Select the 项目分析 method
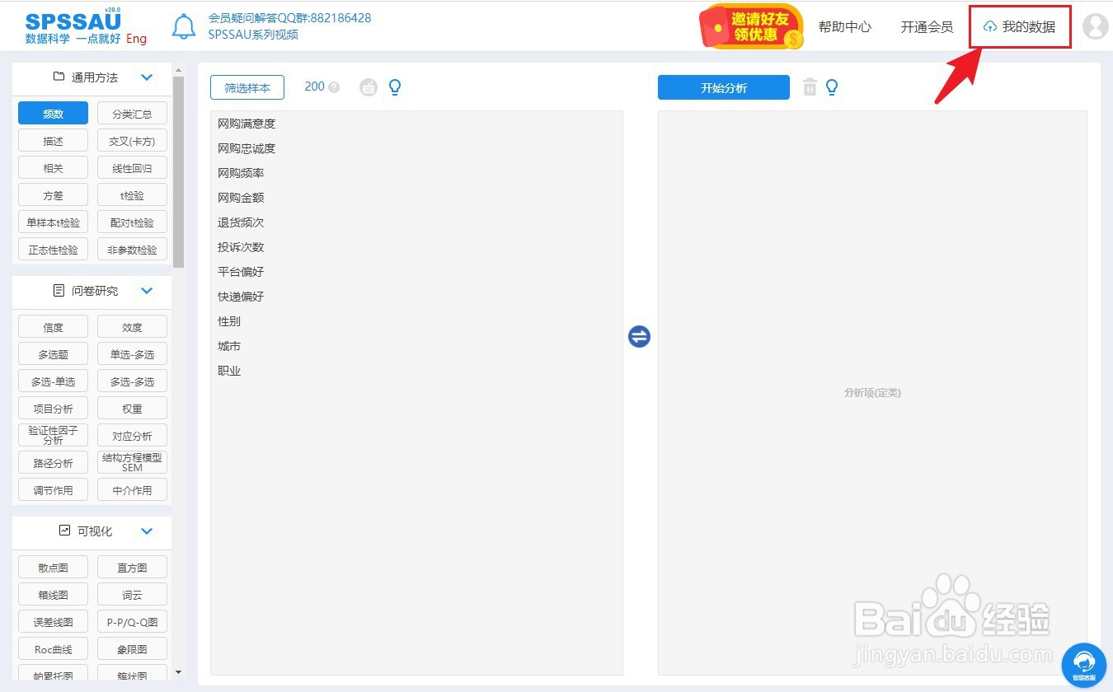Viewport: 1113px width, 692px height. pyautogui.click(x=53, y=409)
